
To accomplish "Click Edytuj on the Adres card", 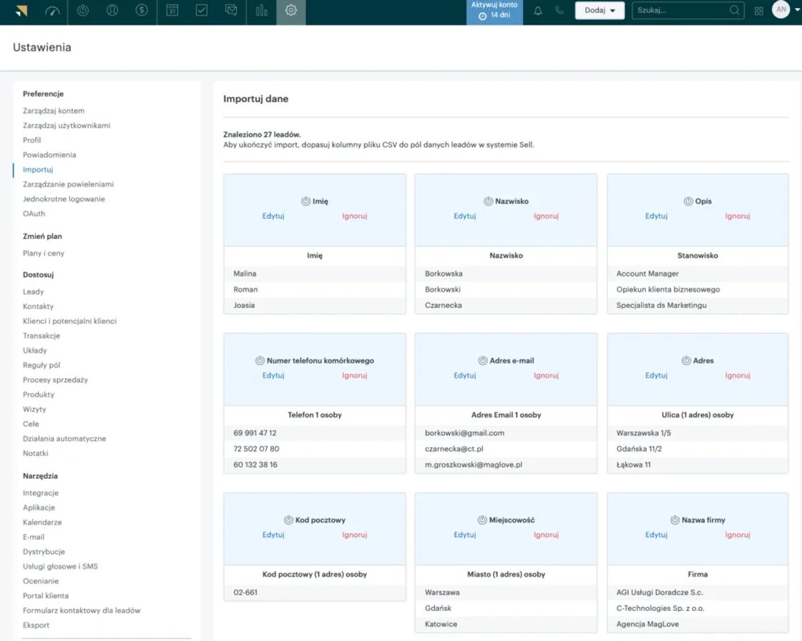I will point(656,375).
